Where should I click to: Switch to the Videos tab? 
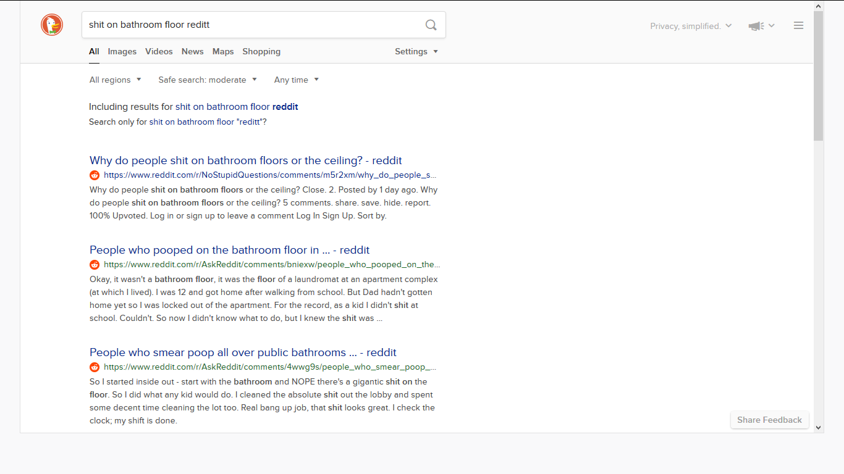tap(159, 52)
